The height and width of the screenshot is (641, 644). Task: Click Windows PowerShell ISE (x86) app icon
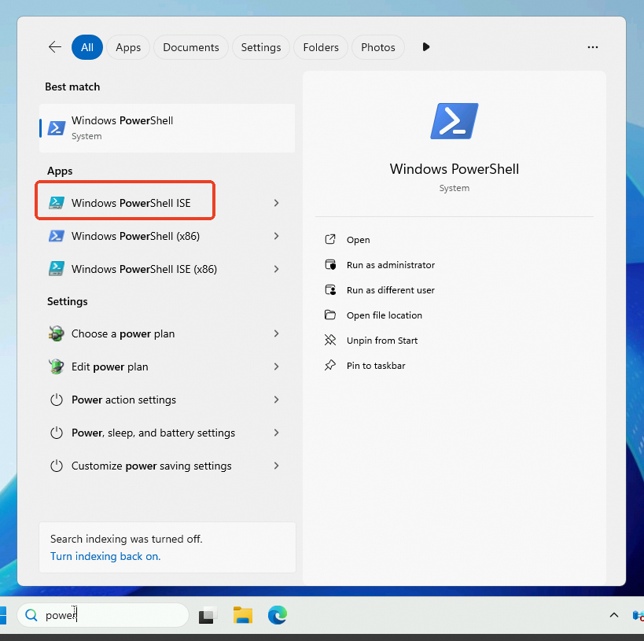(x=57, y=269)
